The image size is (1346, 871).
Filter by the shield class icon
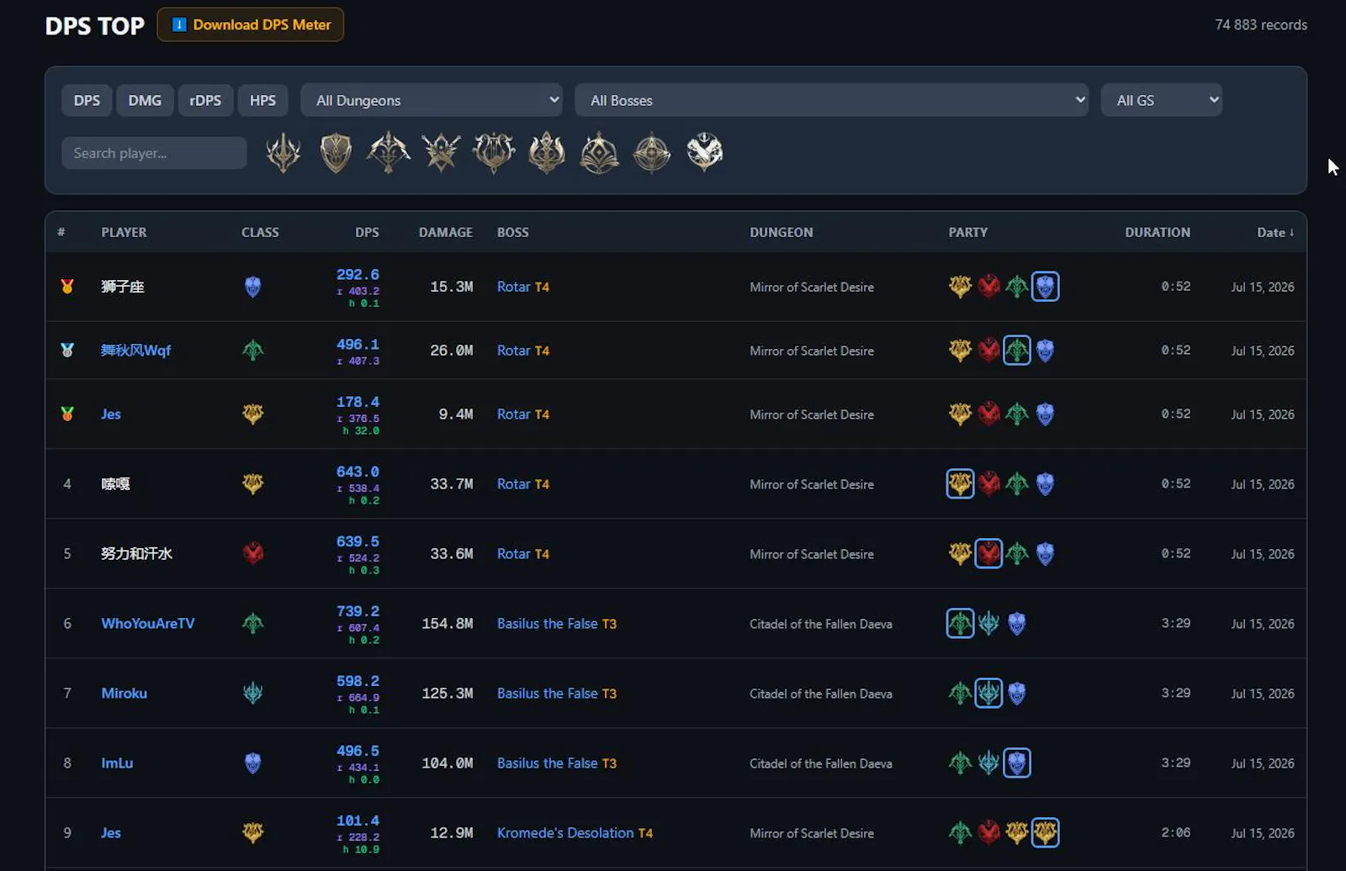point(336,153)
